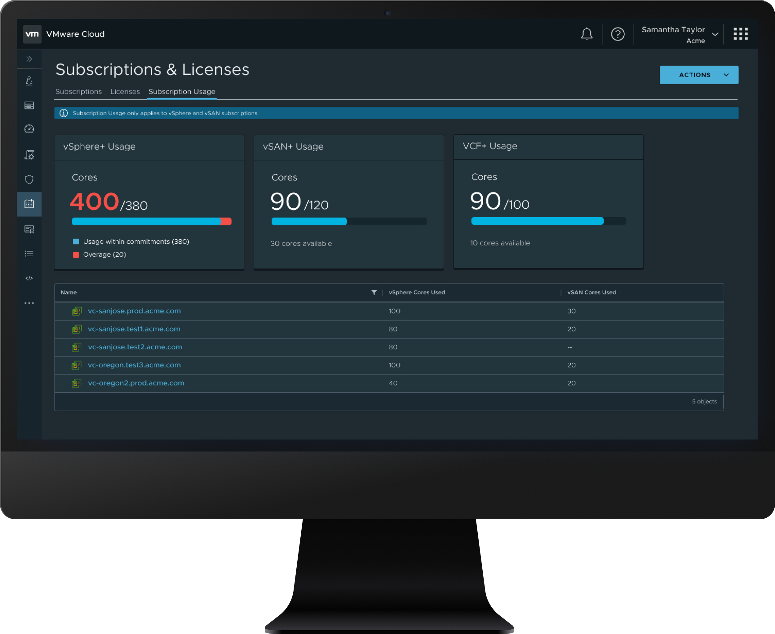Switch to the Subscriptions tab
This screenshot has width=775, height=634.
coord(78,92)
